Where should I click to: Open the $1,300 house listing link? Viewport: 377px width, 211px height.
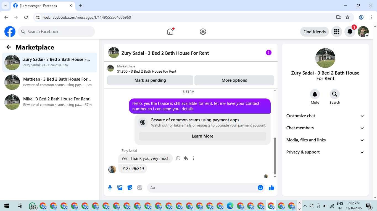point(147,71)
